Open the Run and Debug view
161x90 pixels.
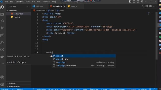tap(2, 42)
